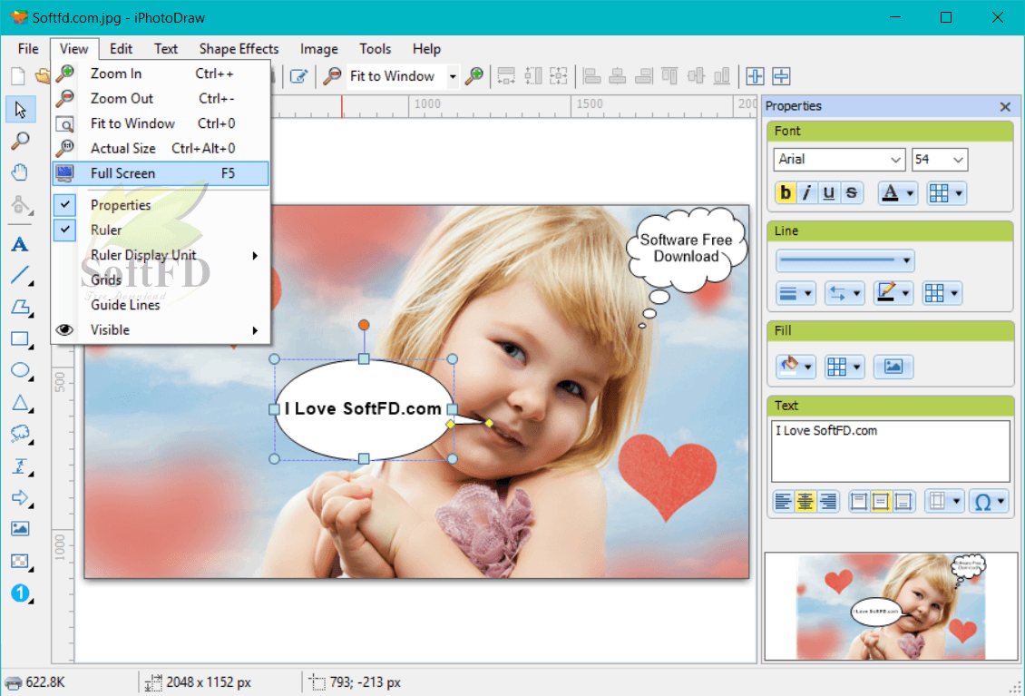Click the Software Free Download cloud callout
Screen dimensions: 1025x696
click(x=686, y=249)
